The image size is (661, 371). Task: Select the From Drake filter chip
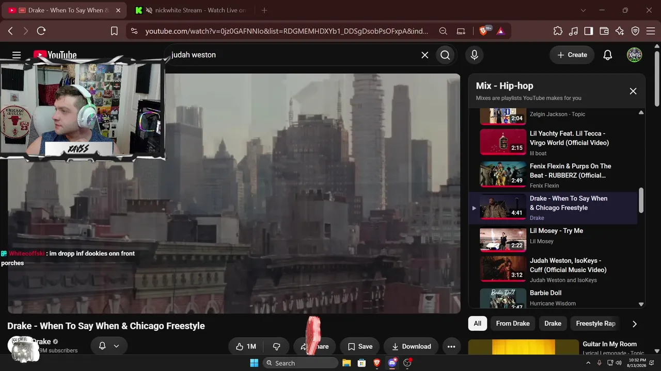[x=513, y=324]
